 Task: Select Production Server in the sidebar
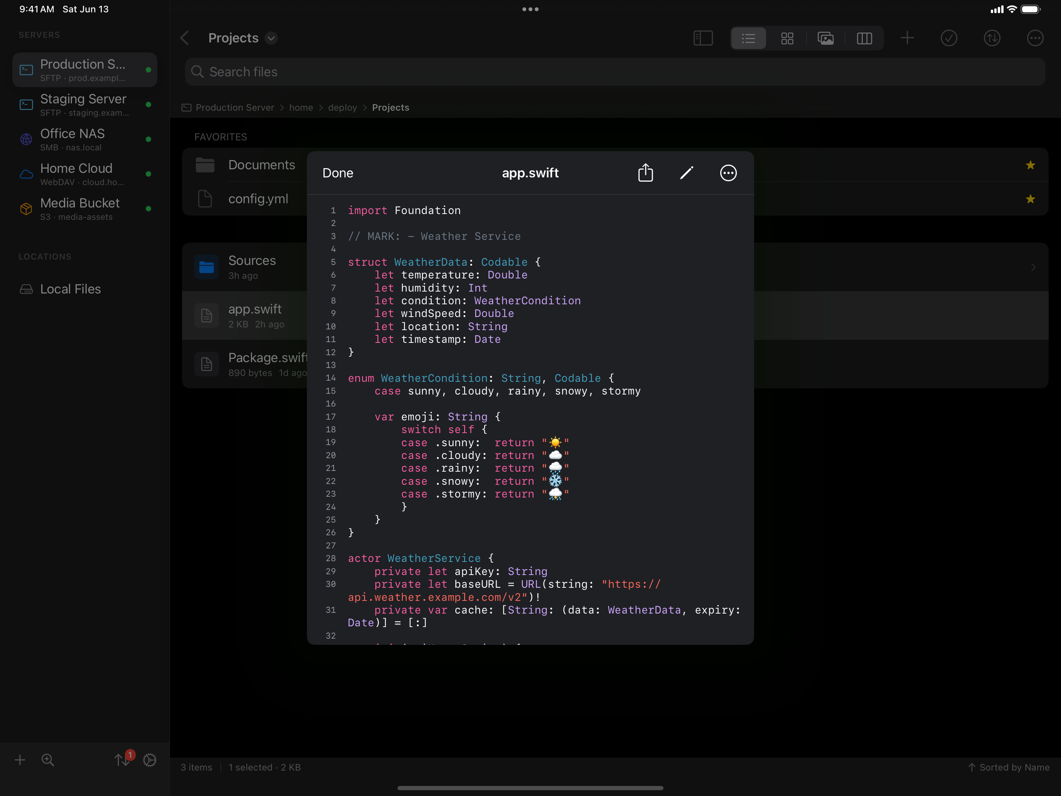pyautogui.click(x=85, y=69)
